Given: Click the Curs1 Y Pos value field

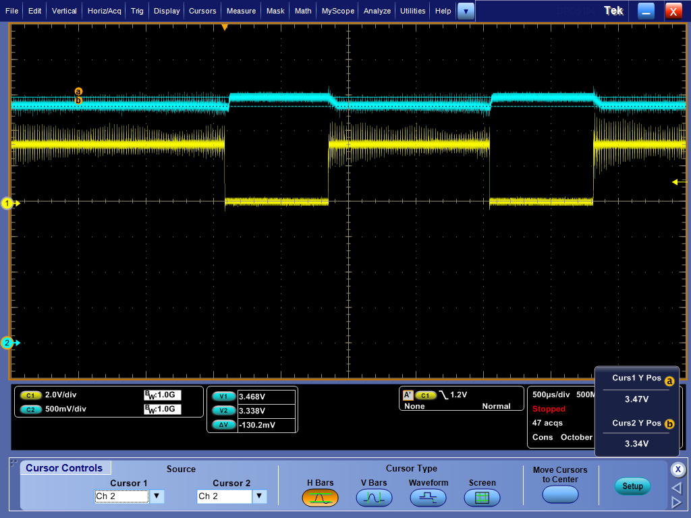Looking at the screenshot, I should pyautogui.click(x=636, y=399).
